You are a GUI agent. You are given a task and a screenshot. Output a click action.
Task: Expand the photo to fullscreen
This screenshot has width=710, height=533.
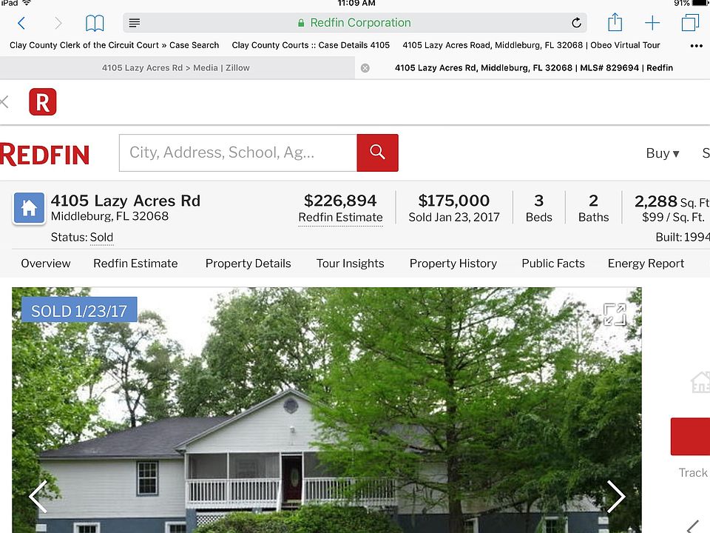615,314
